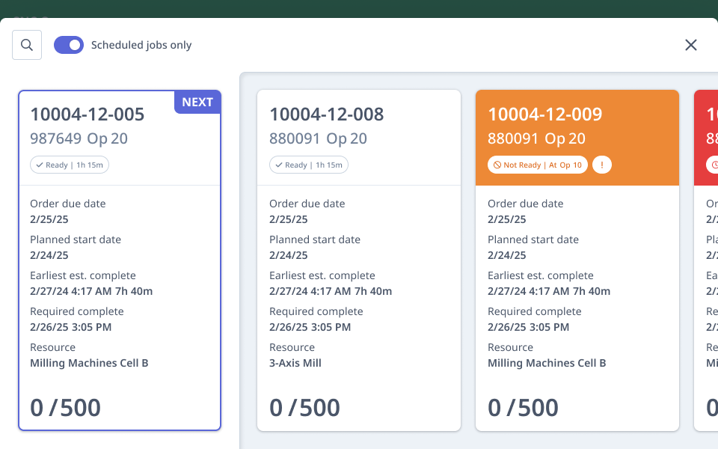This screenshot has width=718, height=449.
Task: Click the exclamation alert icon on 10004-12-009
Action: pos(601,164)
